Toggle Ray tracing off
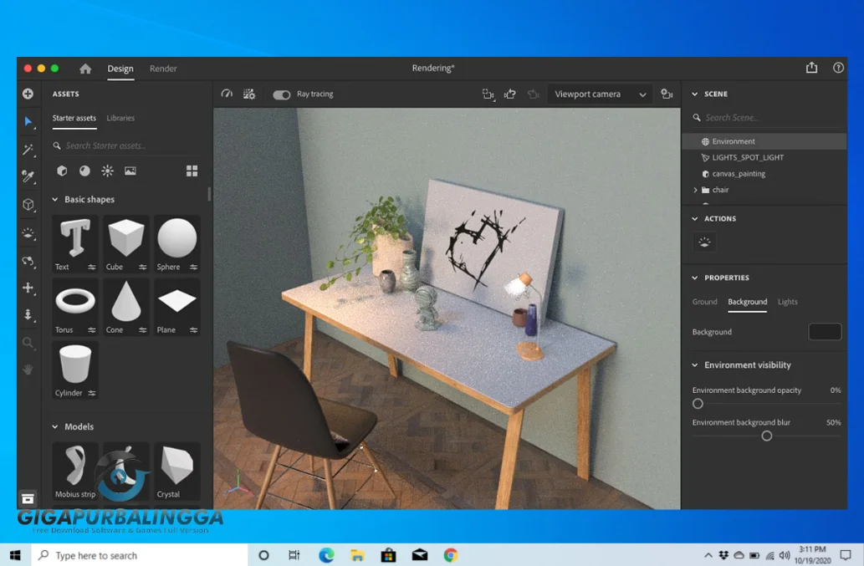This screenshot has height=566, width=864. [281, 94]
